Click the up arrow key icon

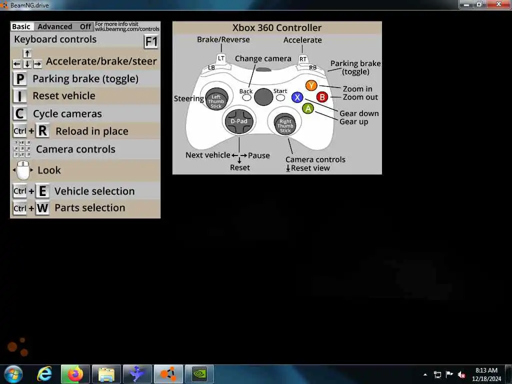(x=27, y=53)
